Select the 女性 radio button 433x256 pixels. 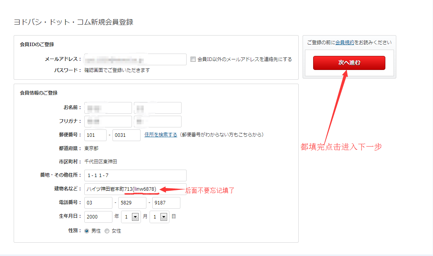pos(107,231)
